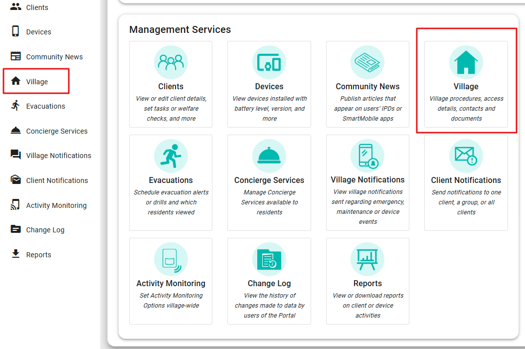Open Activity Monitoring in the sidebar
525x349 pixels.
click(56, 205)
